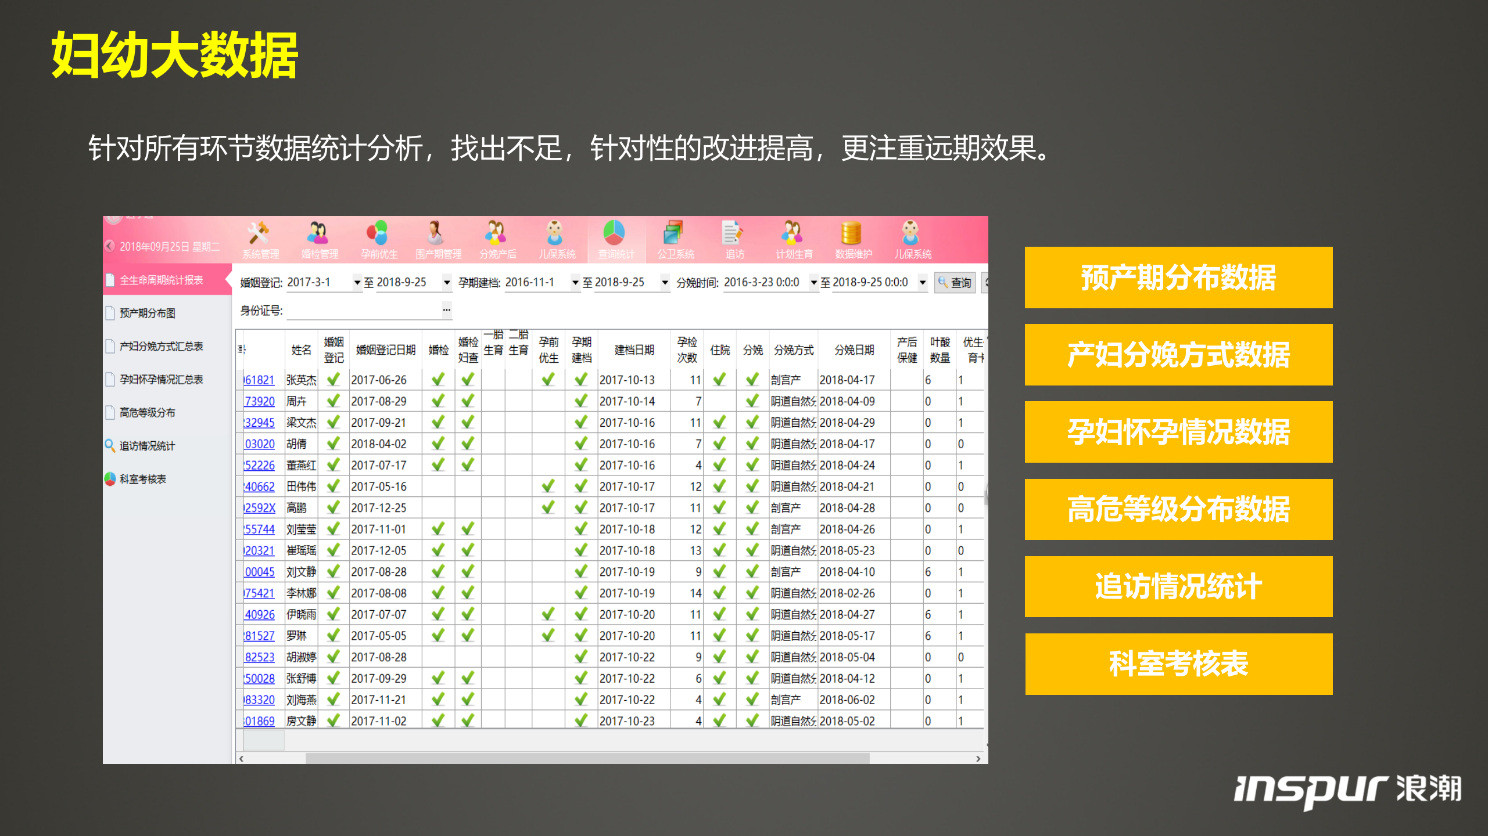Select the 查询统计 pie chart icon

(615, 238)
